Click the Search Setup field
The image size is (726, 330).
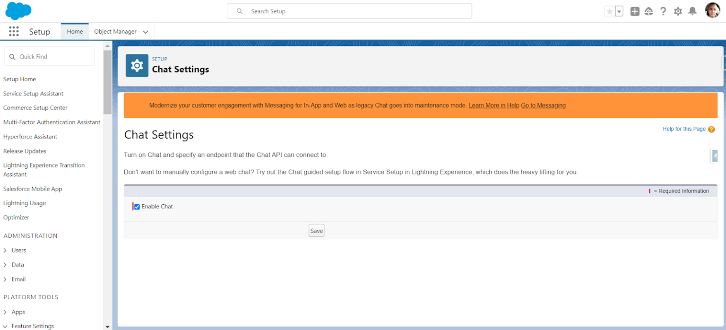350,11
